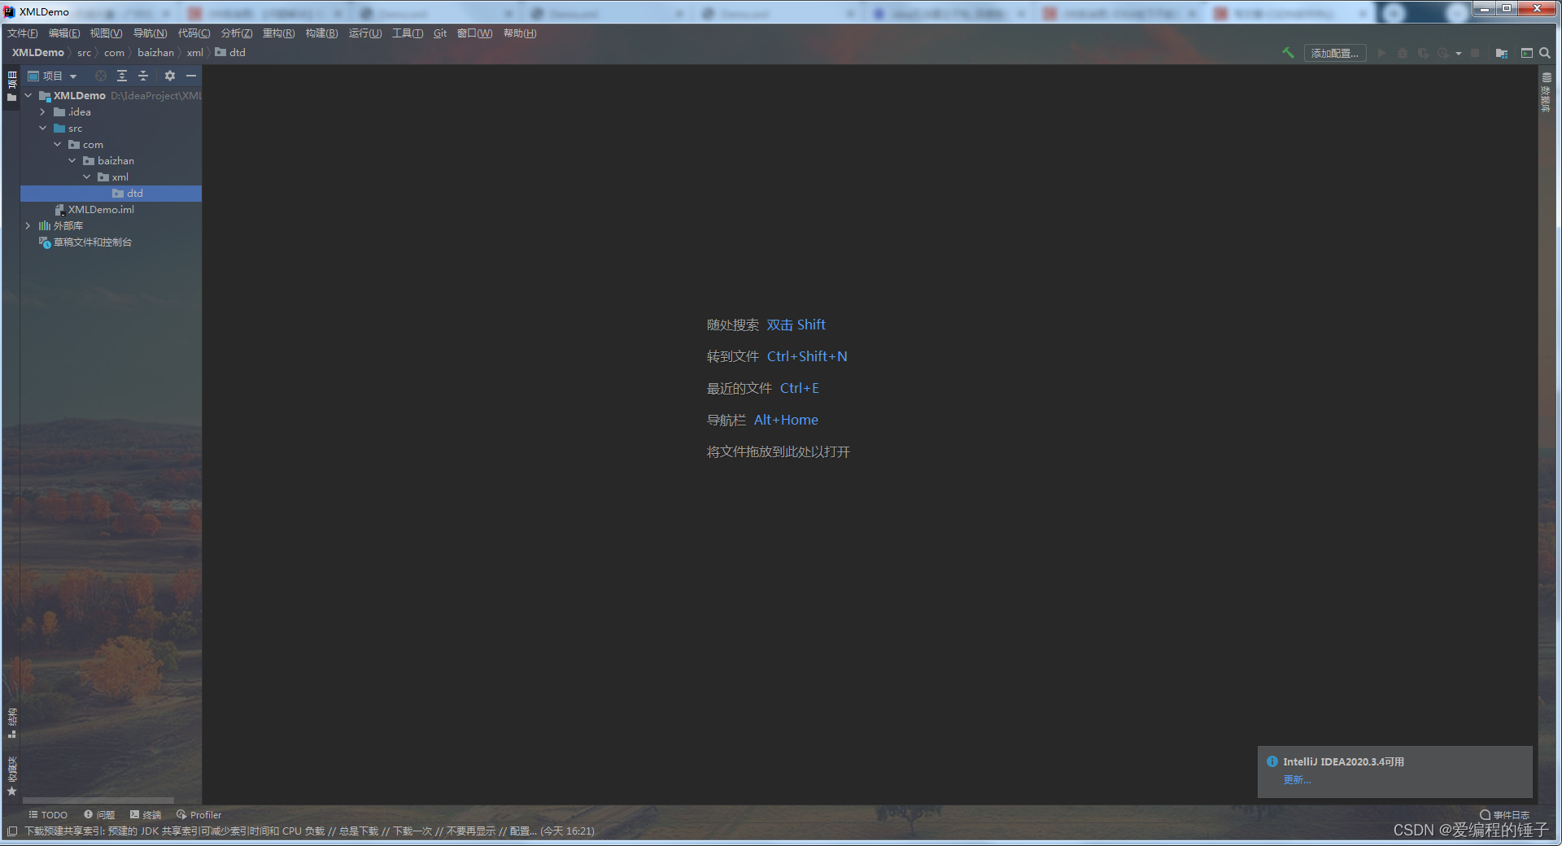Hide the project panel with minus icon
This screenshot has width=1562, height=846.
click(191, 76)
